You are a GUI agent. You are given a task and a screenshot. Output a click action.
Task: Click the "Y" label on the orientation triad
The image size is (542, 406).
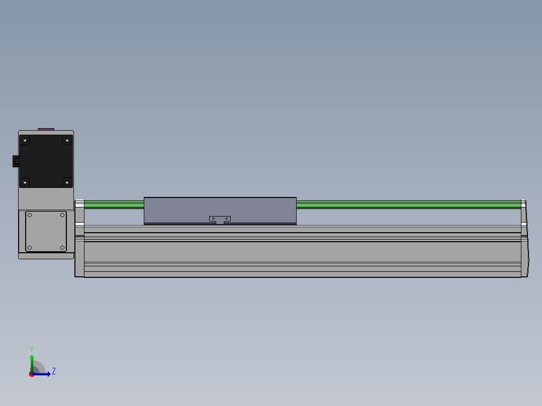(32, 350)
